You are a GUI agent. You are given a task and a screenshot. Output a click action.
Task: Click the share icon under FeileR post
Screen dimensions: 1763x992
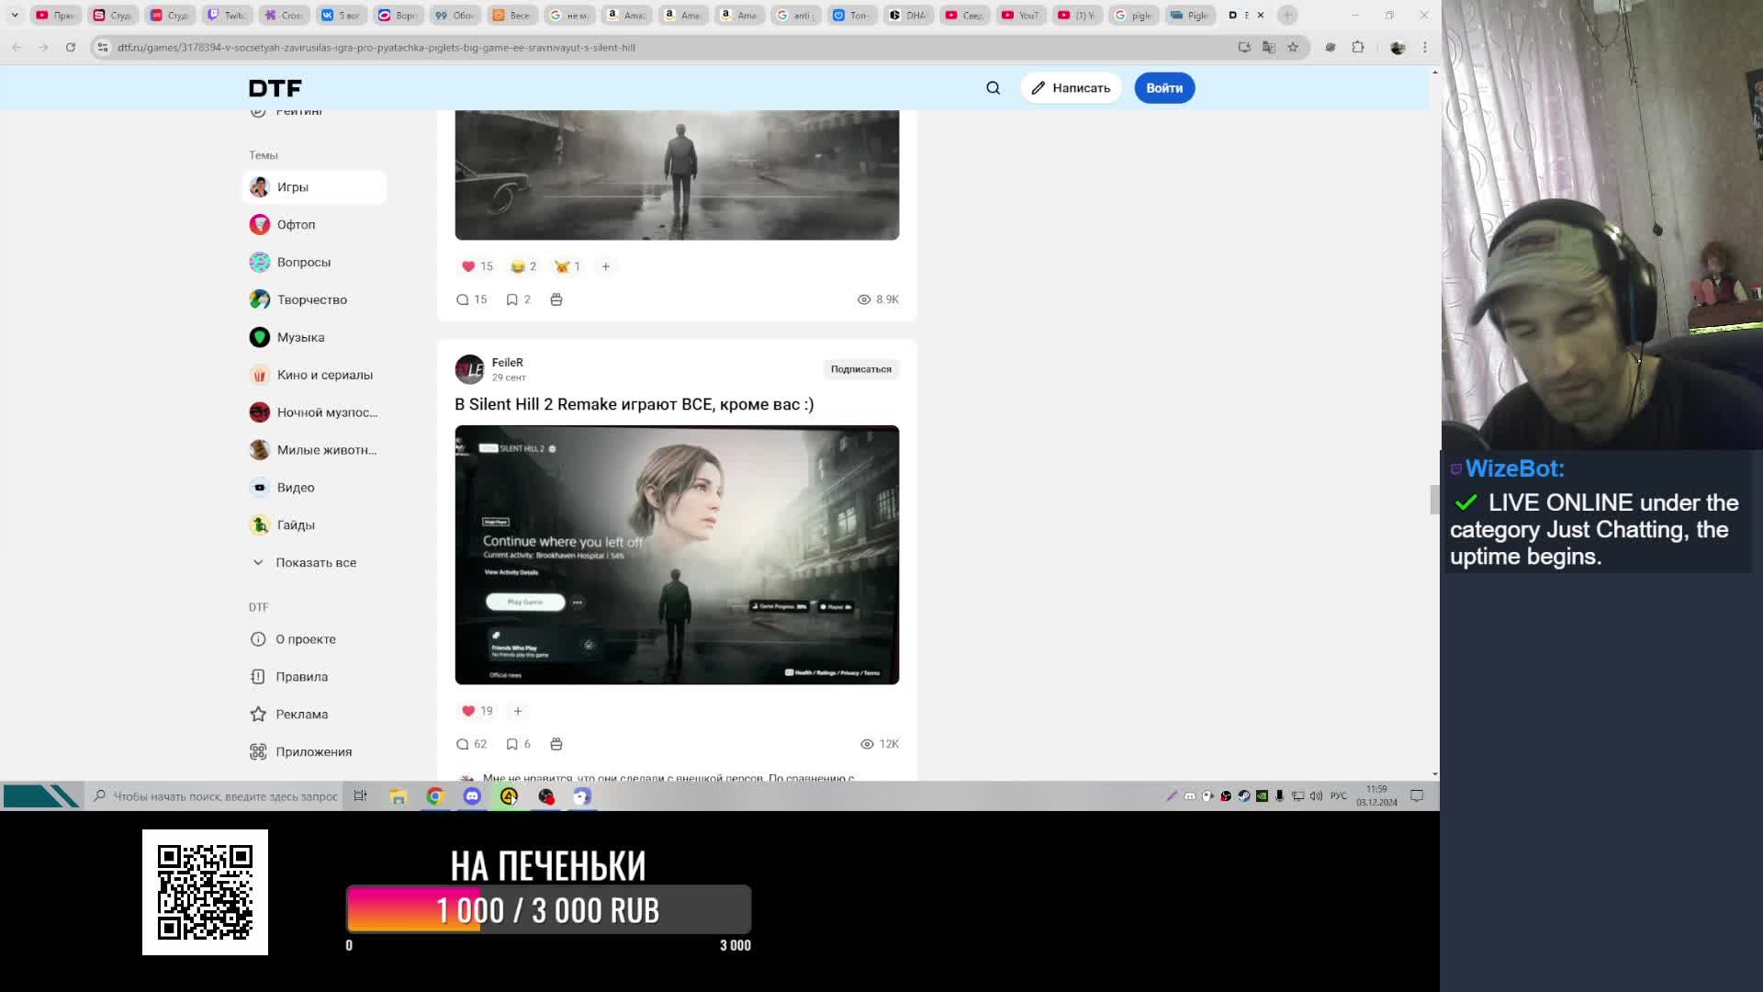556,744
